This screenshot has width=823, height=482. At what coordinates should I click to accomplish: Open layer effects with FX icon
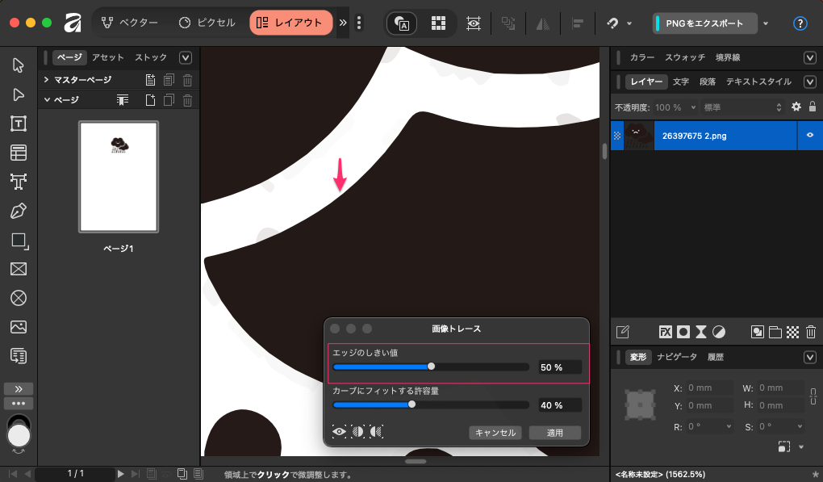pos(666,332)
